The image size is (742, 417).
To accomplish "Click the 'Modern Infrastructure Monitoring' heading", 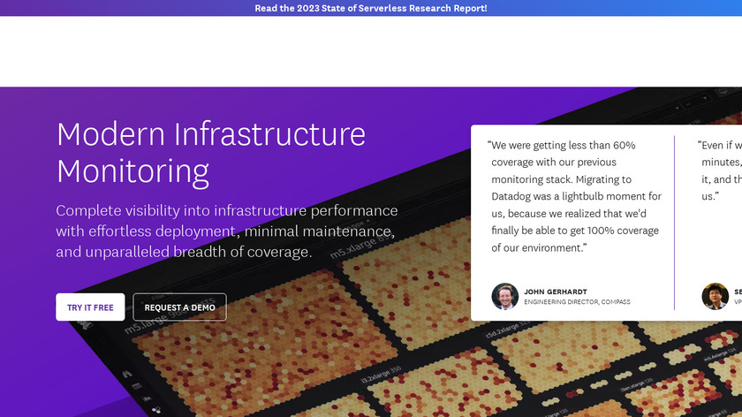I will click(211, 153).
